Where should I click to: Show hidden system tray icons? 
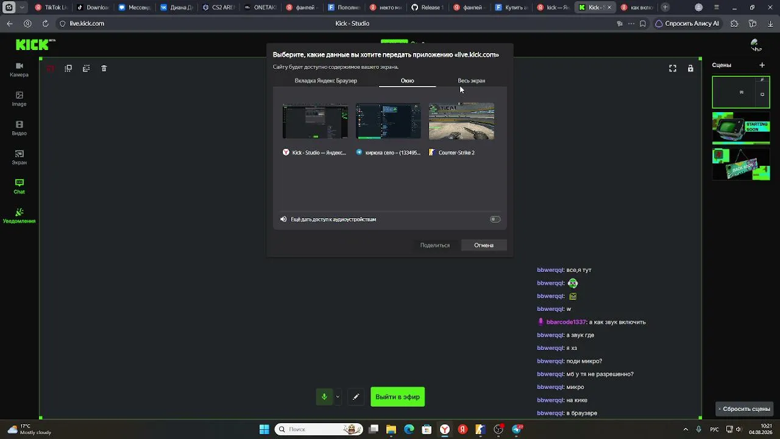[x=686, y=429]
